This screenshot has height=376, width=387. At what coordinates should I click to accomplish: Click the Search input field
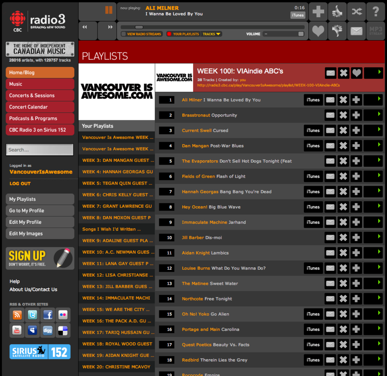(40, 150)
